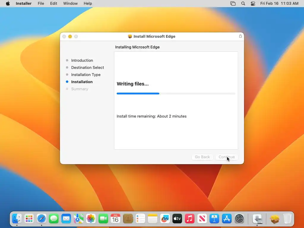The image size is (304, 228).
Task: Click the lock icon in installer title bar
Action: (240, 36)
